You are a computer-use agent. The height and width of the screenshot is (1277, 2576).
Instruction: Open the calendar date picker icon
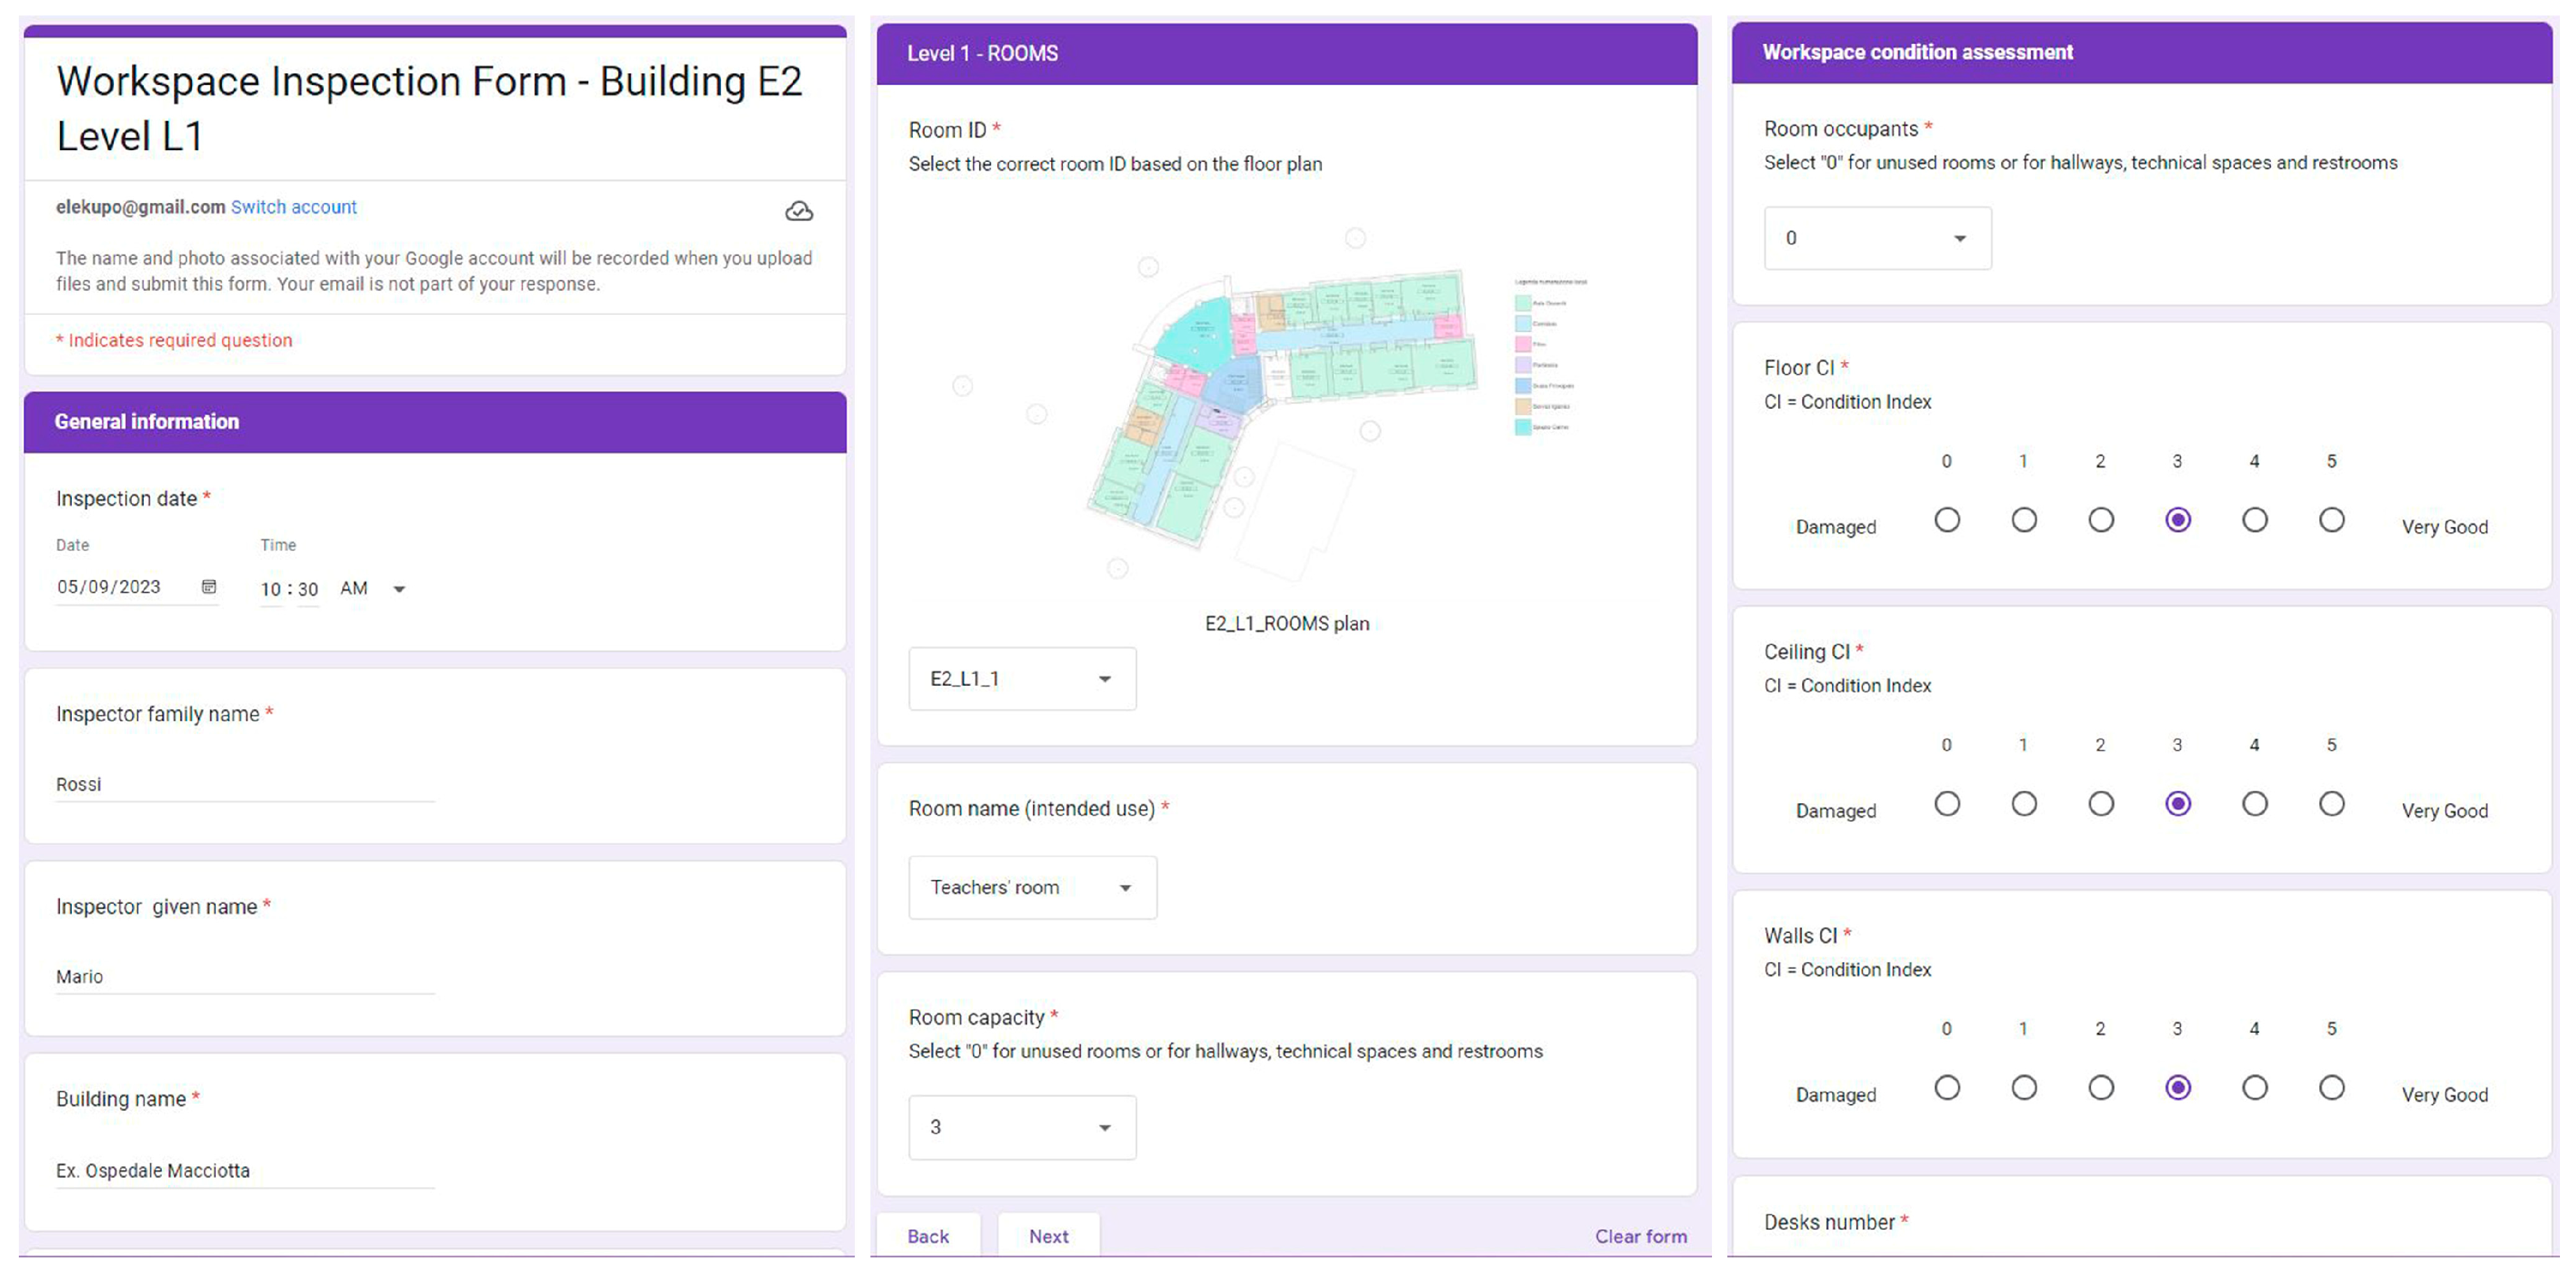coord(209,587)
